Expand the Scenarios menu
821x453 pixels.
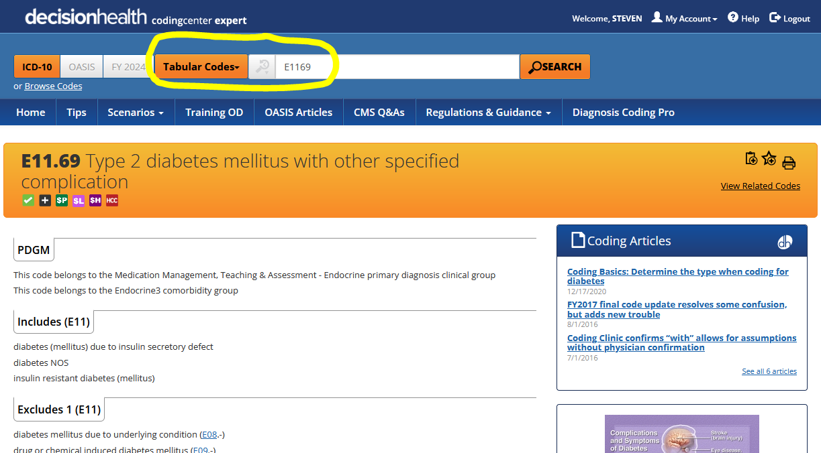tap(136, 113)
